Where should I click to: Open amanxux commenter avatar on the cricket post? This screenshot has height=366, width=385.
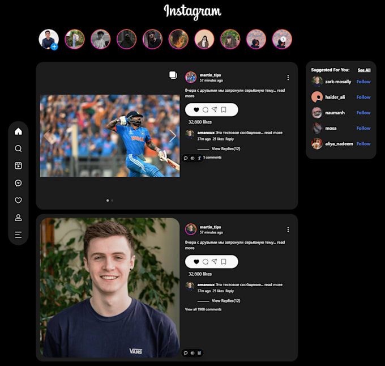coord(190,135)
